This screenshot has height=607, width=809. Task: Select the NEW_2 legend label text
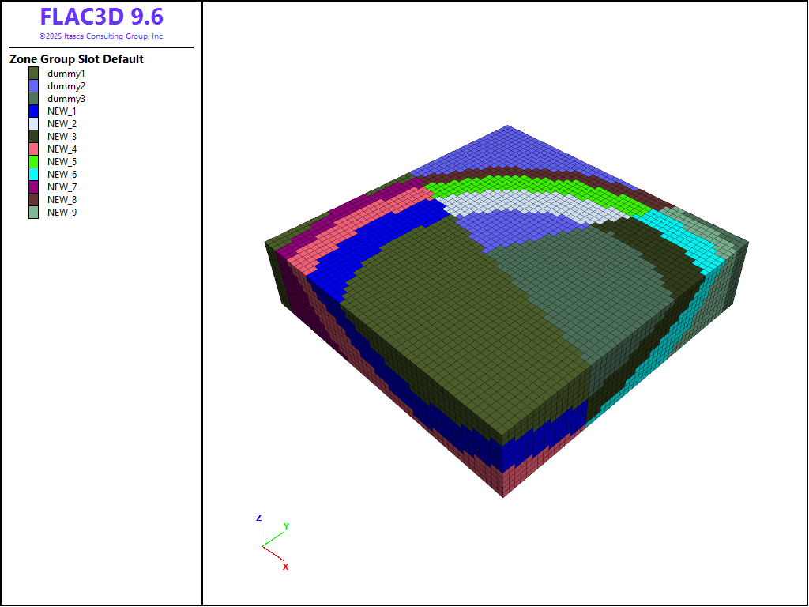click(x=62, y=124)
